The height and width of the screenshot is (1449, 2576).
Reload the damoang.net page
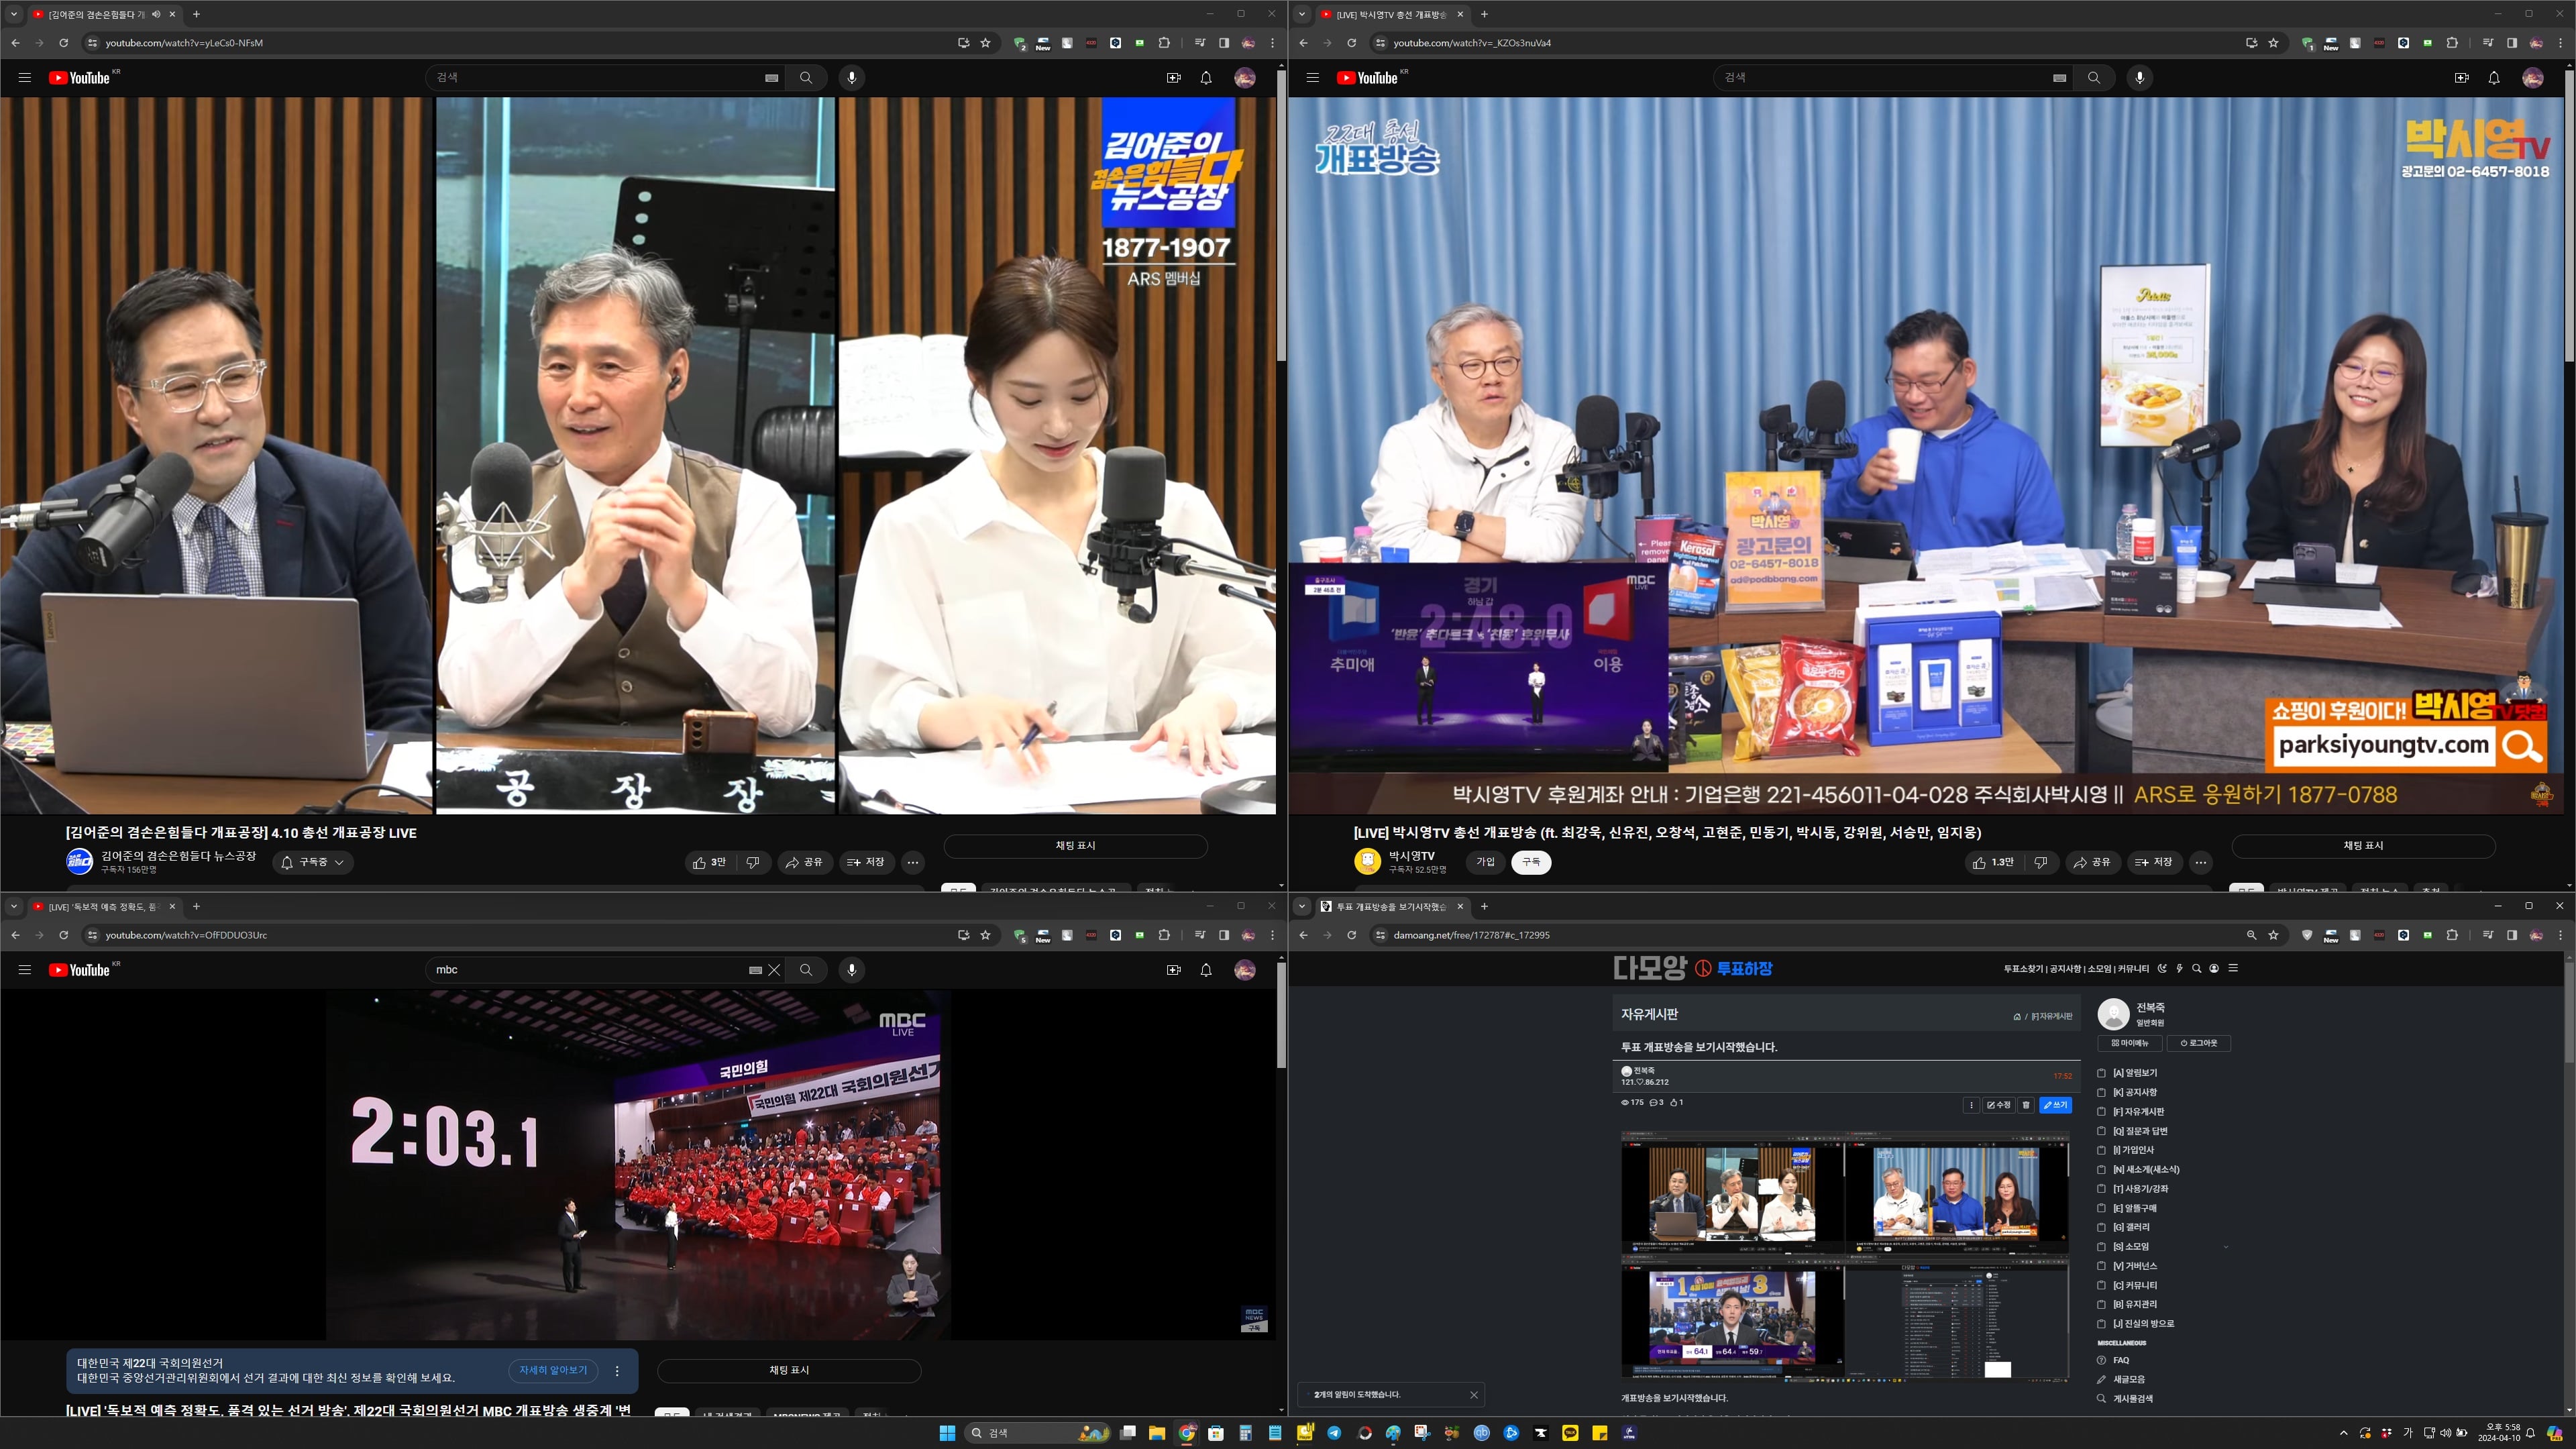point(1351,935)
